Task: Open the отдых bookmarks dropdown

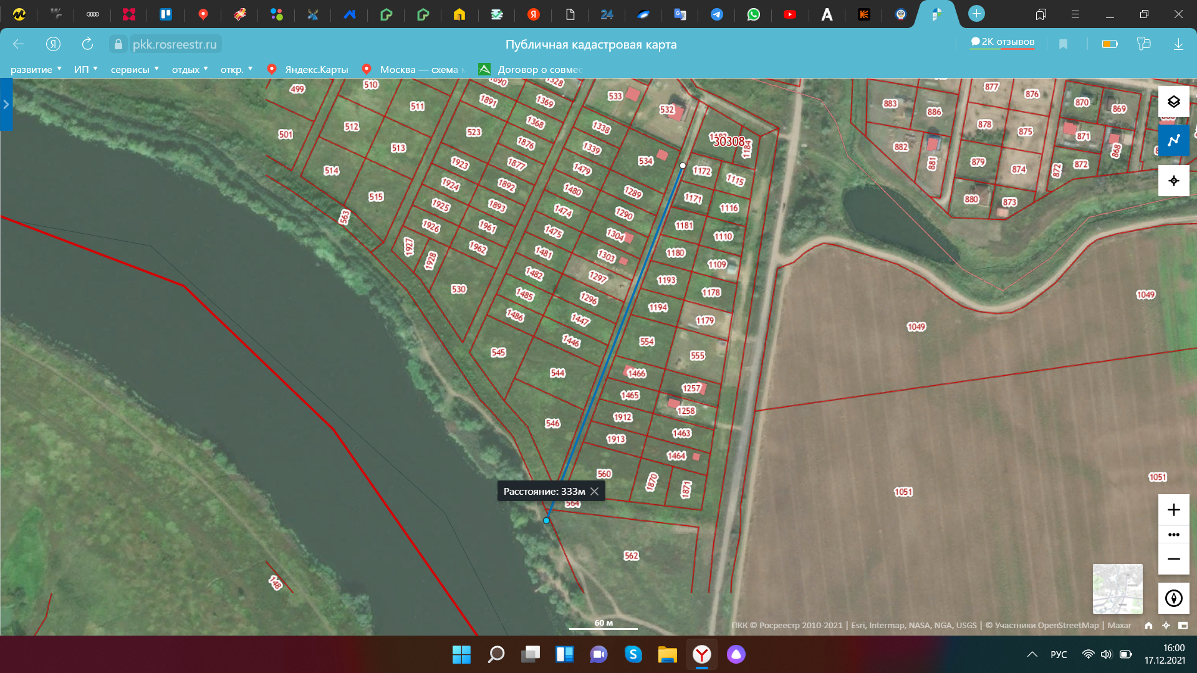Action: tap(190, 69)
